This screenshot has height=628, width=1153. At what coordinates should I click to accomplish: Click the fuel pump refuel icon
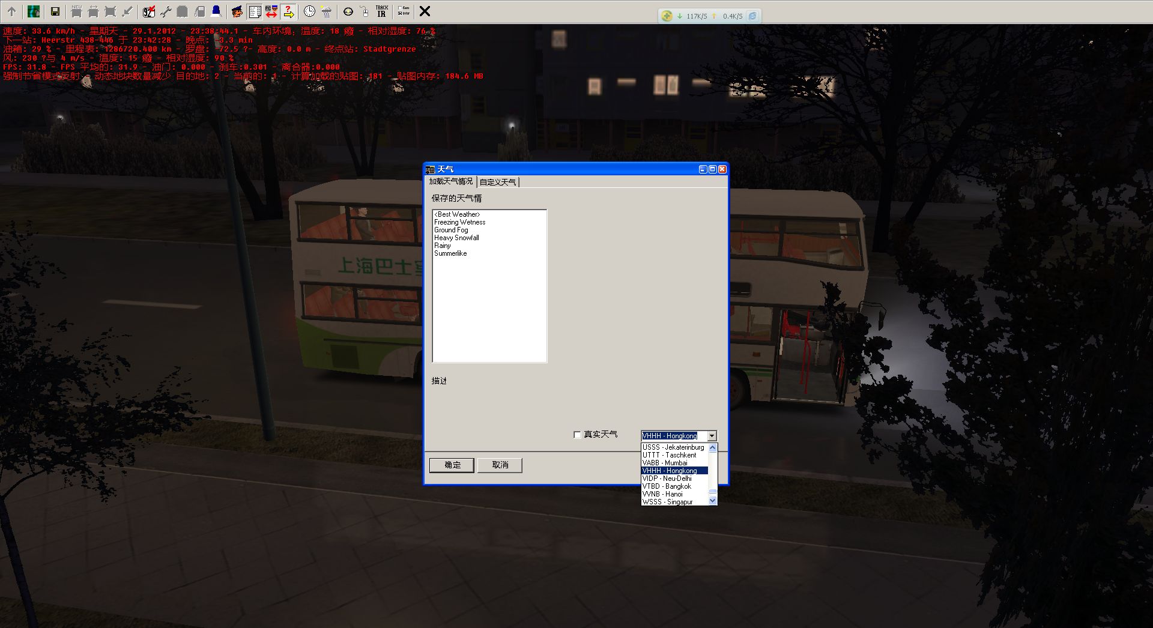(x=200, y=11)
